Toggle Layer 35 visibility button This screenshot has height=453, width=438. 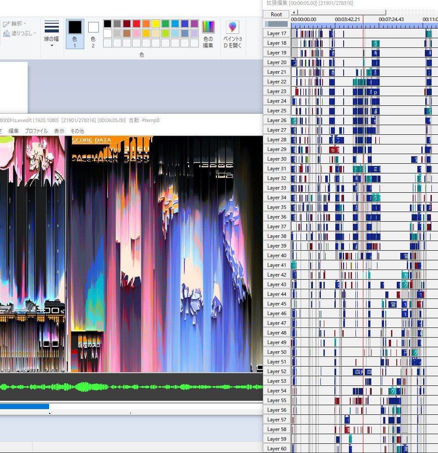[276, 207]
